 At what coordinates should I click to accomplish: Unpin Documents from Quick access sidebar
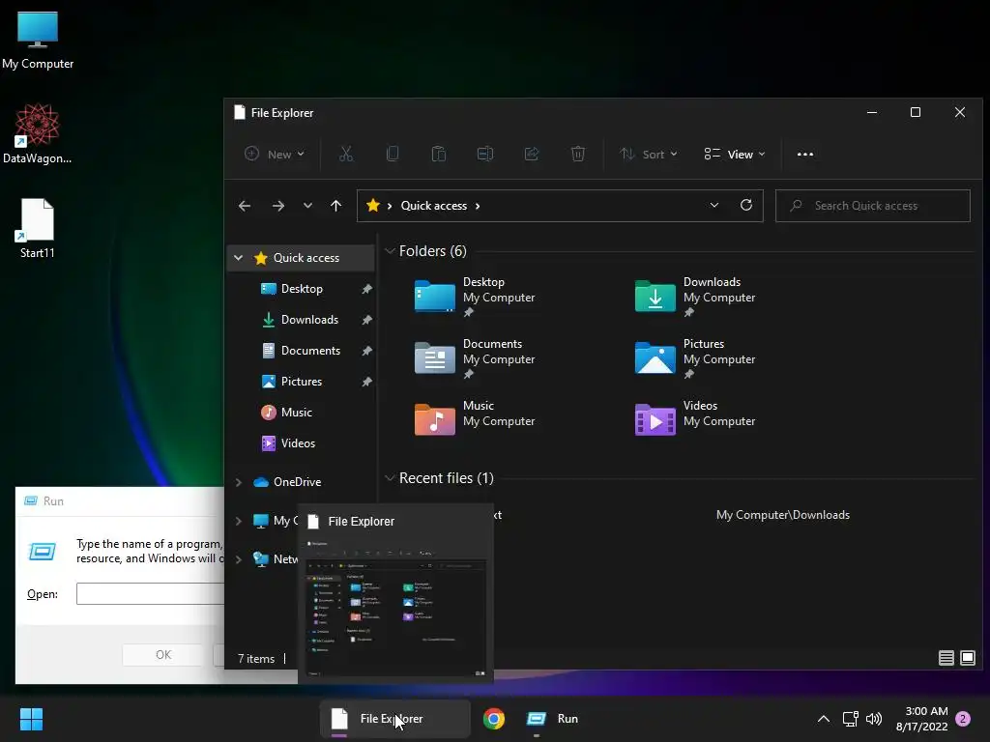366,351
